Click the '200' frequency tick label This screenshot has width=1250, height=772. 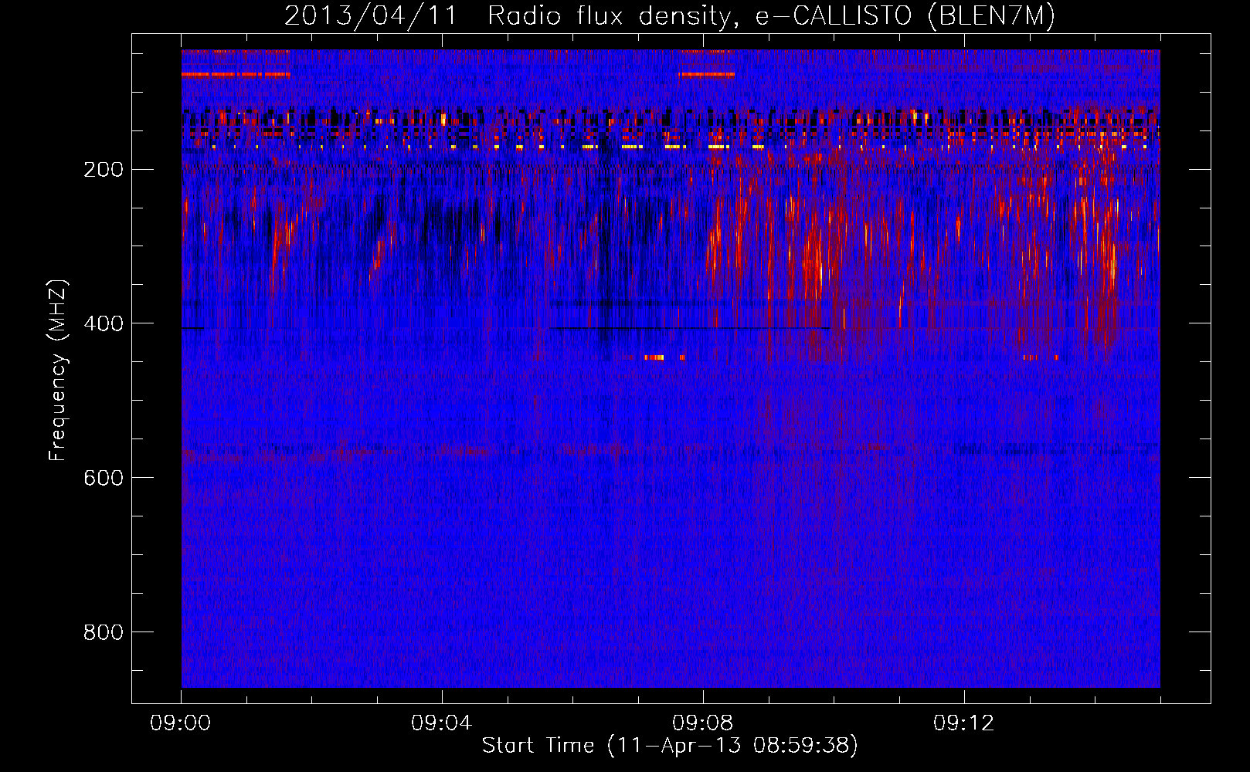pos(104,170)
